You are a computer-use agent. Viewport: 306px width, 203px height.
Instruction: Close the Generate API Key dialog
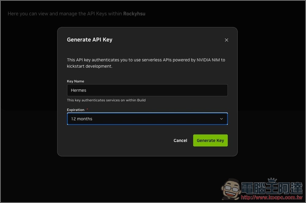point(226,40)
